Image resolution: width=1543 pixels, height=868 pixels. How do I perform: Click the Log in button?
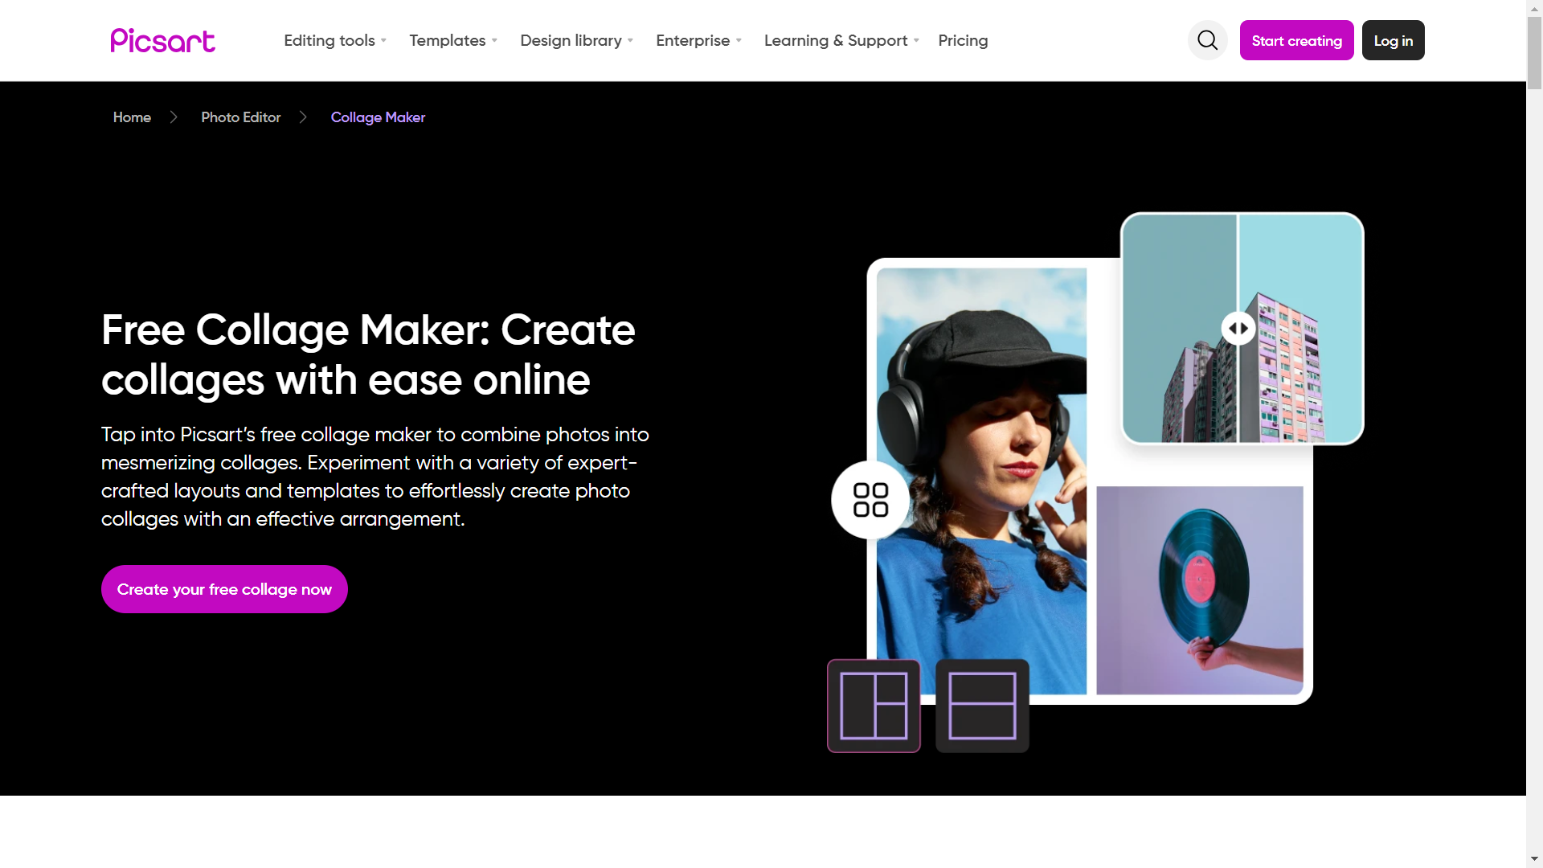1393,40
